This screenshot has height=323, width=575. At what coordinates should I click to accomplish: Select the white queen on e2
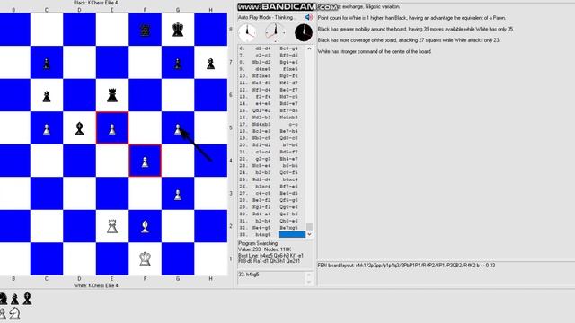pos(112,227)
